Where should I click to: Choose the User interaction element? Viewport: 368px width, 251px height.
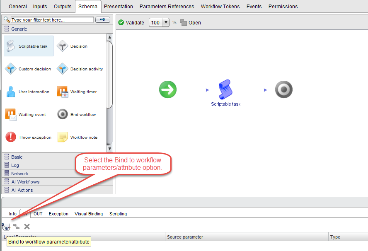pos(11,92)
